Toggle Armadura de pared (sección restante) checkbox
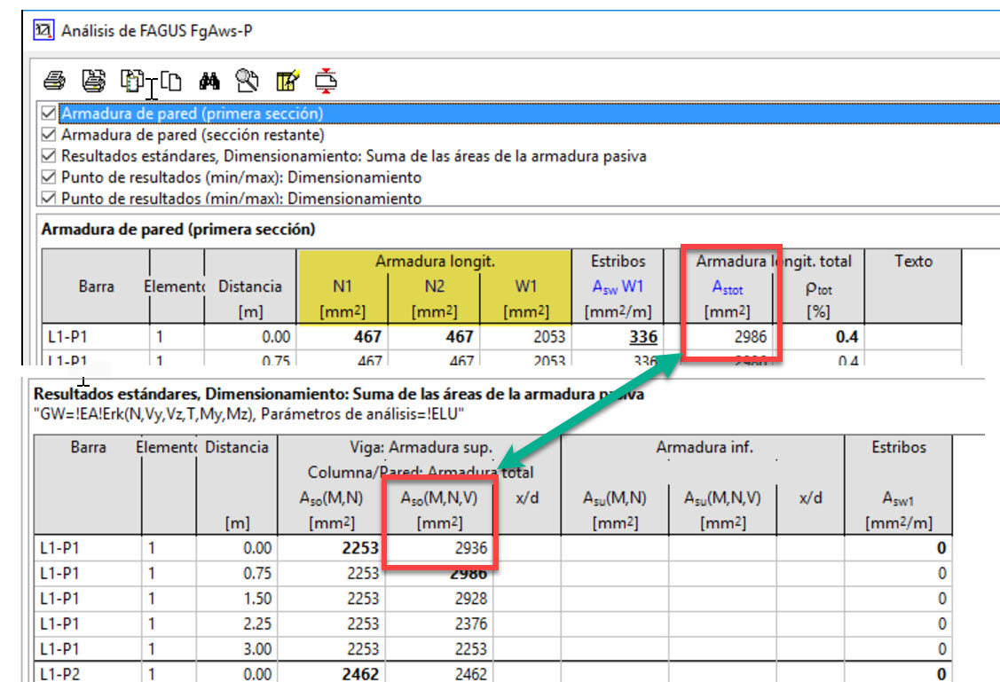 pos(50,135)
